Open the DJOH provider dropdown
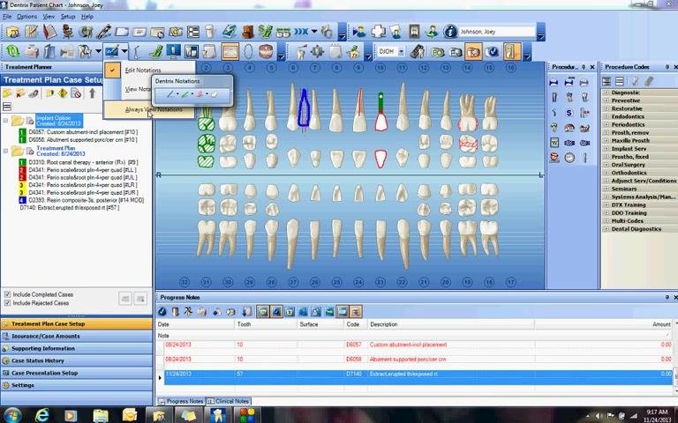The width and height of the screenshot is (678, 423). pos(401,52)
